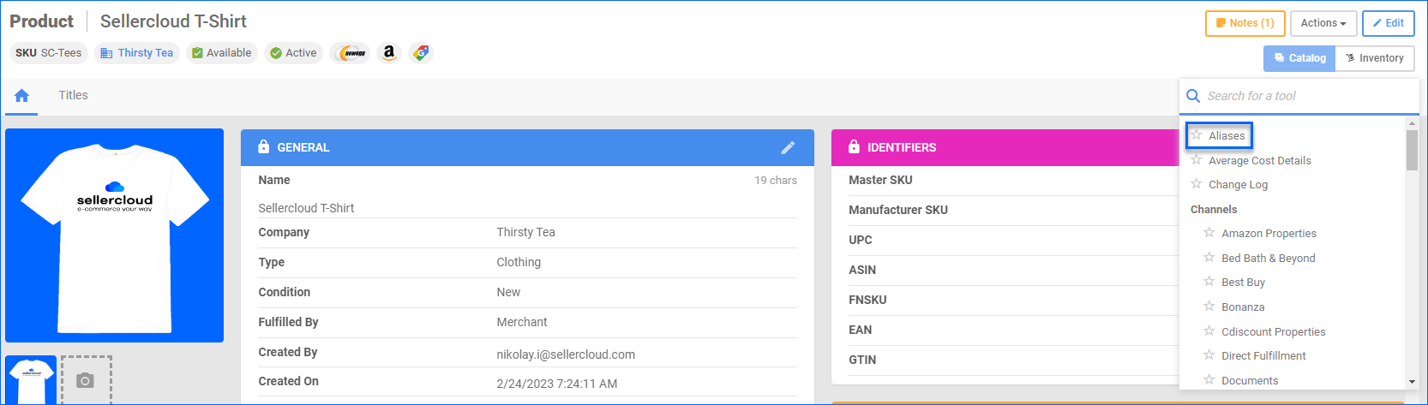Image resolution: width=1428 pixels, height=405 pixels.
Task: Click the Newegg channel icon
Action: [x=351, y=53]
